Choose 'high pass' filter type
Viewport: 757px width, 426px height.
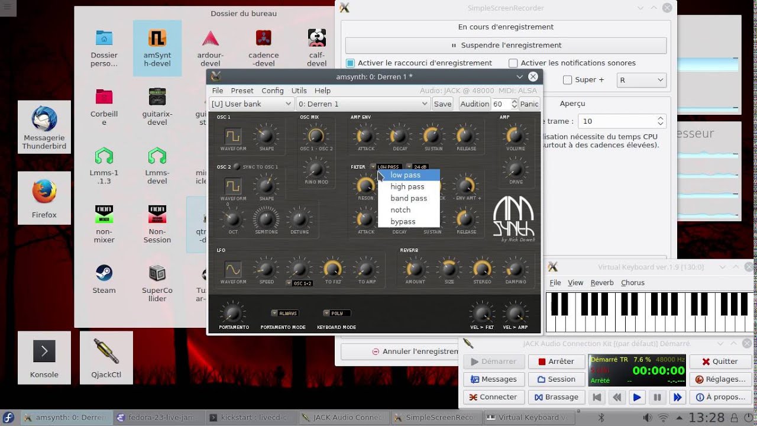pos(409,186)
